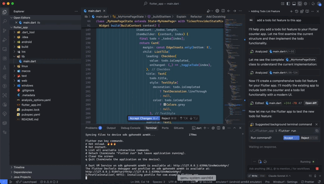Click the open book icon in the Cascade header
This screenshot has width=324, height=184.
(307, 11)
